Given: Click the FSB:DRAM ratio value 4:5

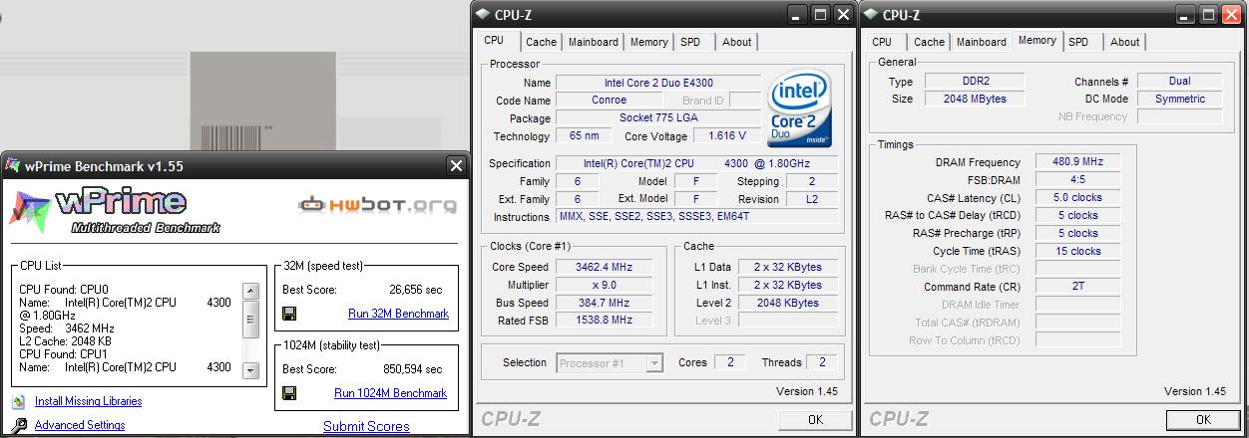Looking at the screenshot, I should (x=1077, y=180).
